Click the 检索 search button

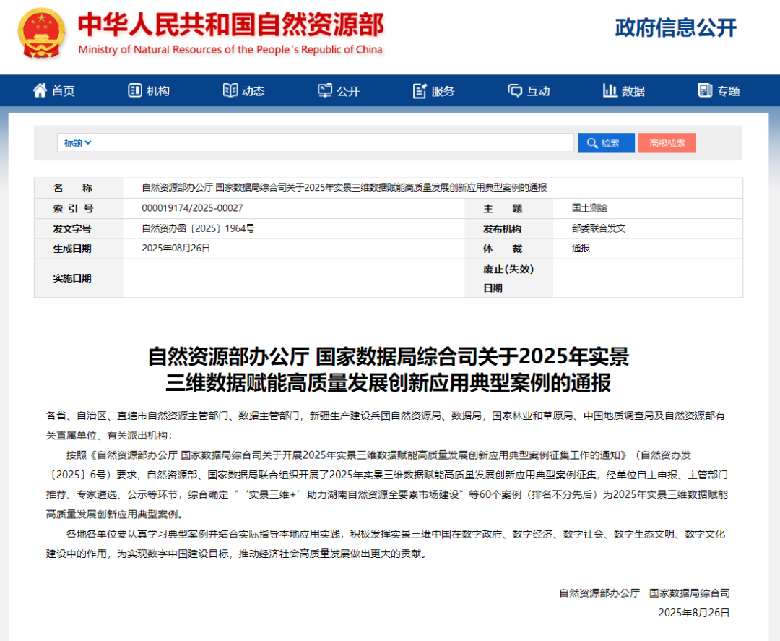pos(606,142)
